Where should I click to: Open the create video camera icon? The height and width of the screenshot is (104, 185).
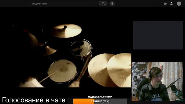pos(165,4)
